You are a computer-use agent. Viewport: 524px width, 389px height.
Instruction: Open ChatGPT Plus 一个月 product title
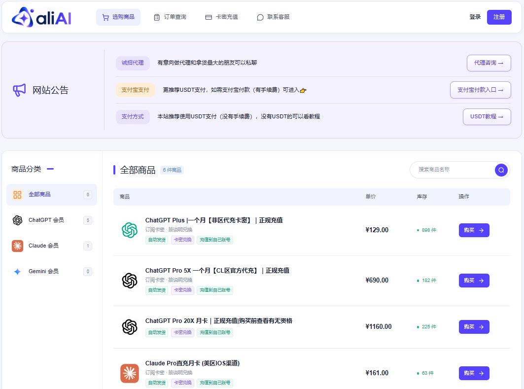[x=214, y=220]
